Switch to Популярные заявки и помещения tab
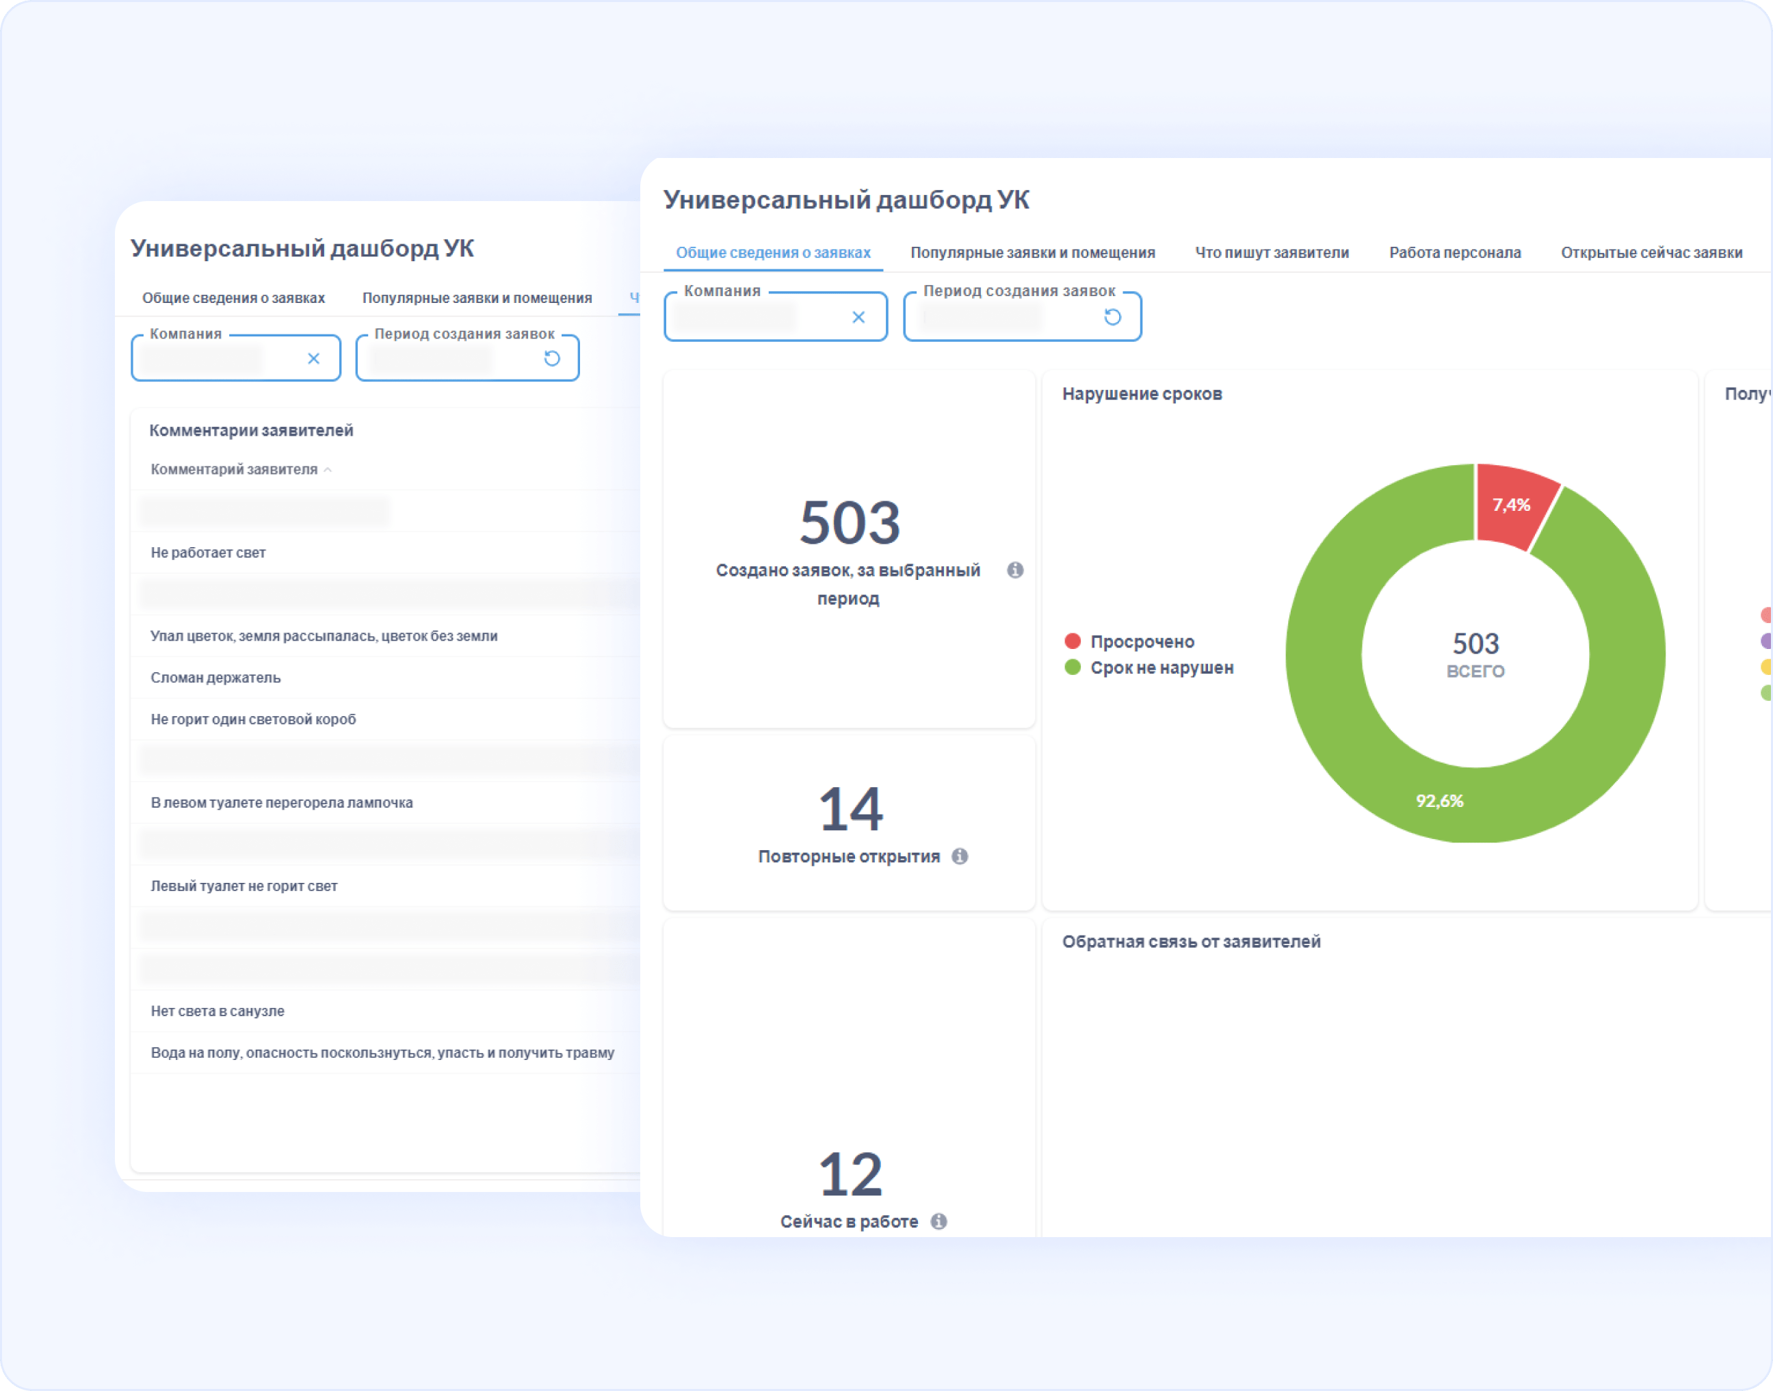Viewport: 1773px width, 1391px height. pos(1032,252)
